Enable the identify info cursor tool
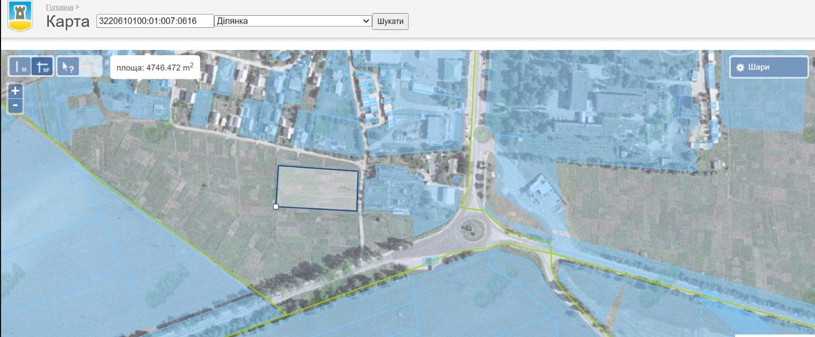 point(68,66)
